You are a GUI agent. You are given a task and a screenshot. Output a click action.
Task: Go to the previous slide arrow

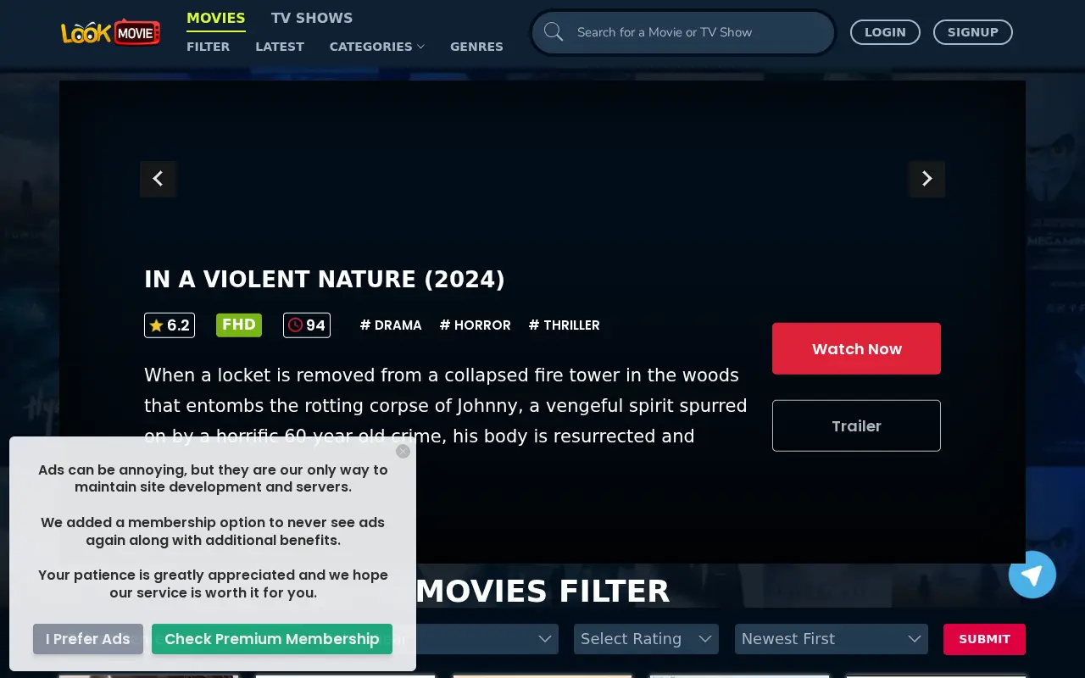click(158, 179)
